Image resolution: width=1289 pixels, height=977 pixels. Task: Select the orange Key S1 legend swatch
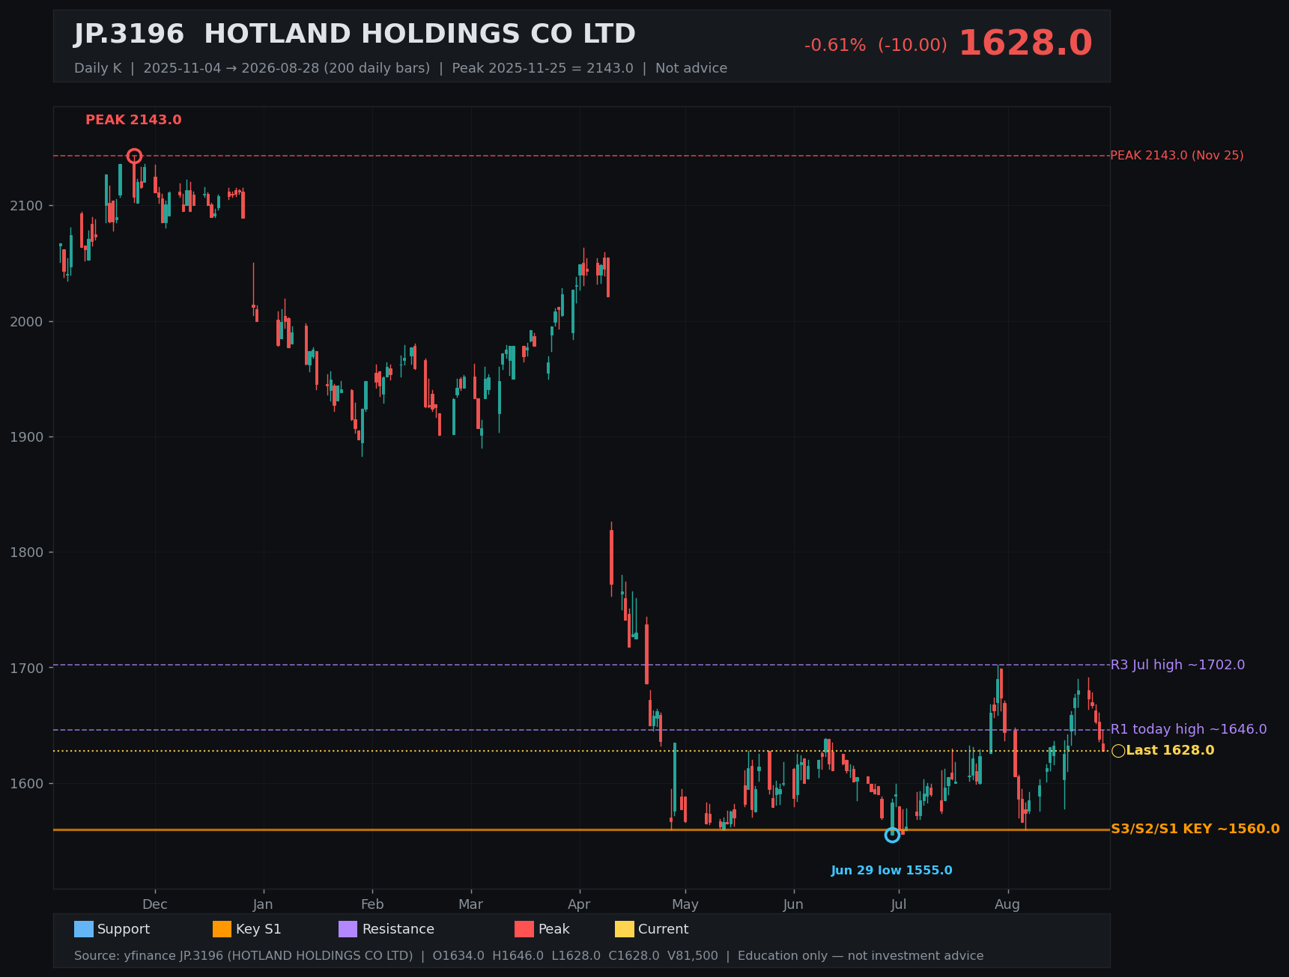tap(222, 929)
